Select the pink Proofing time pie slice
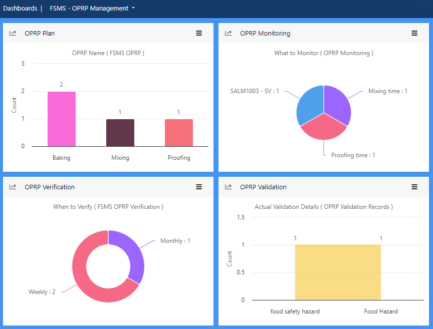Screen dimensions: 433x329 [324, 128]
